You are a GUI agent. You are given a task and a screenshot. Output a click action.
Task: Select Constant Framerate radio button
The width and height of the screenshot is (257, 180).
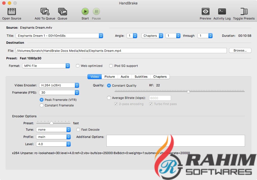[42, 105]
